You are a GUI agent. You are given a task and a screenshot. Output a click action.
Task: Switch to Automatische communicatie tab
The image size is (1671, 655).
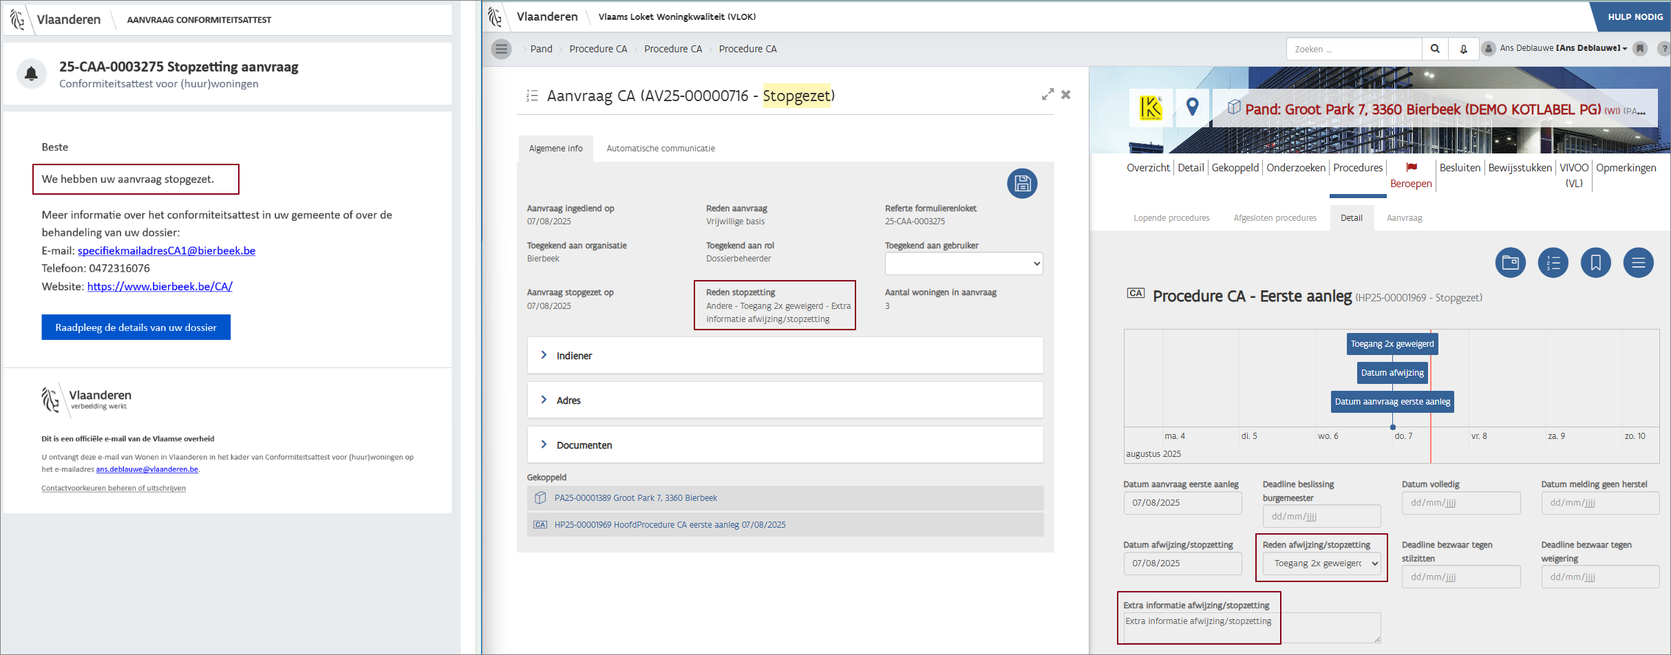(660, 149)
